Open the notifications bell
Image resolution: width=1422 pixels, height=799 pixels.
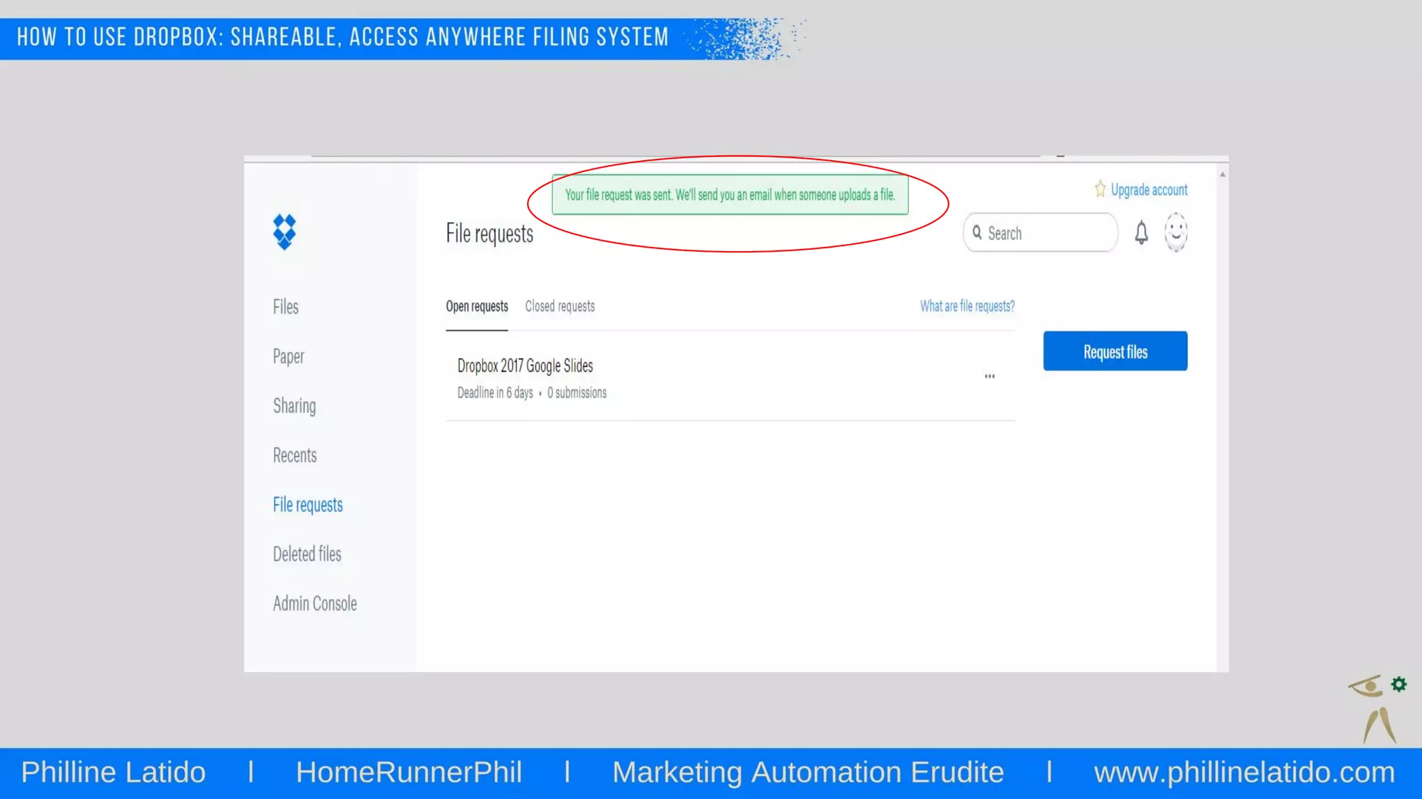point(1141,232)
